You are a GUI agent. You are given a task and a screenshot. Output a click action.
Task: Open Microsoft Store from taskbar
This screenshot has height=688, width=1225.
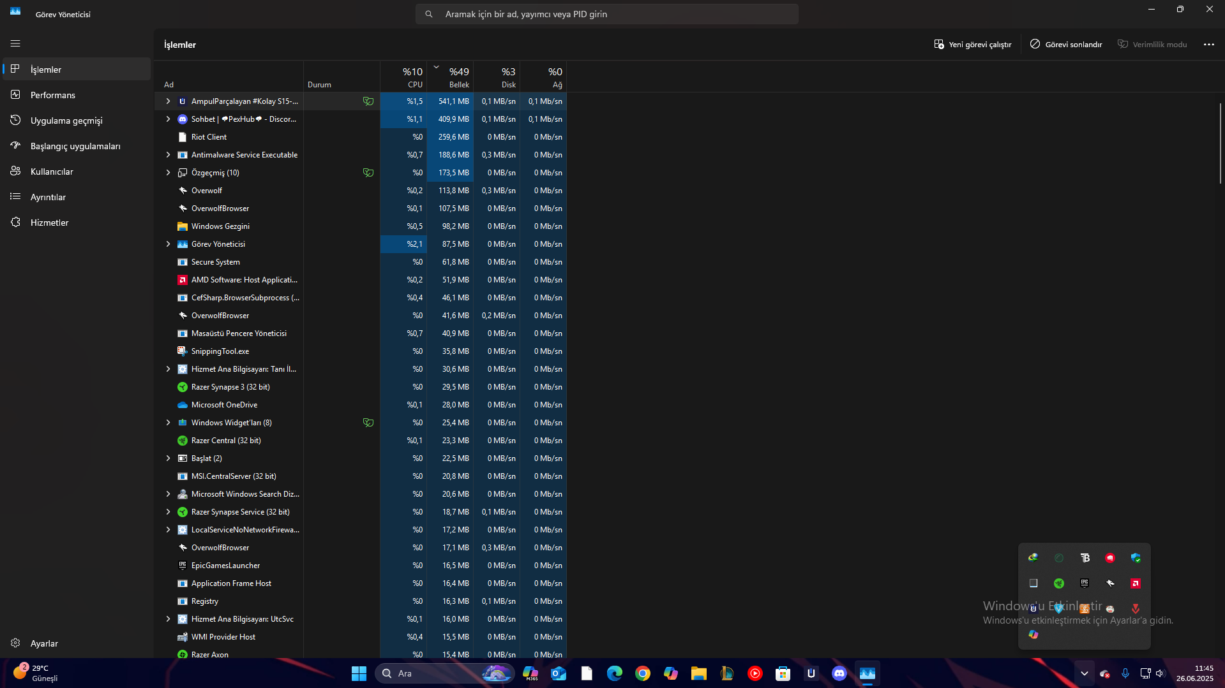[783, 673]
